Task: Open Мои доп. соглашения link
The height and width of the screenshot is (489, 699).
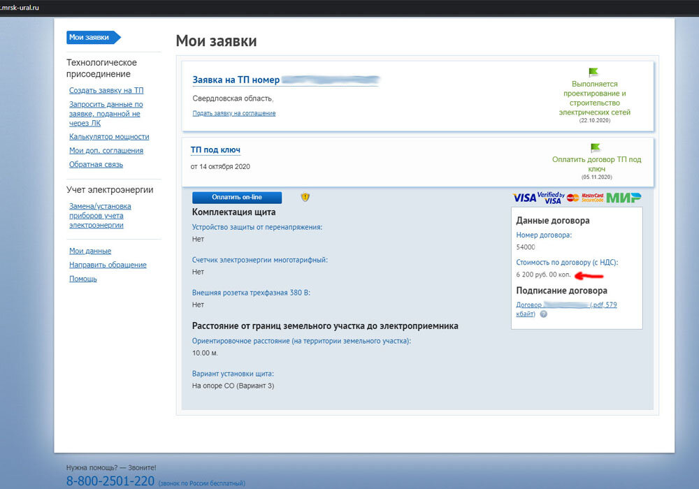Action: click(106, 150)
